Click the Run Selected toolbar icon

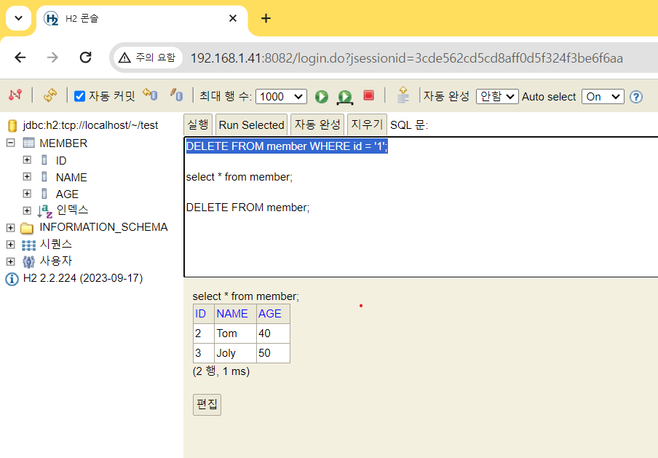coord(345,97)
